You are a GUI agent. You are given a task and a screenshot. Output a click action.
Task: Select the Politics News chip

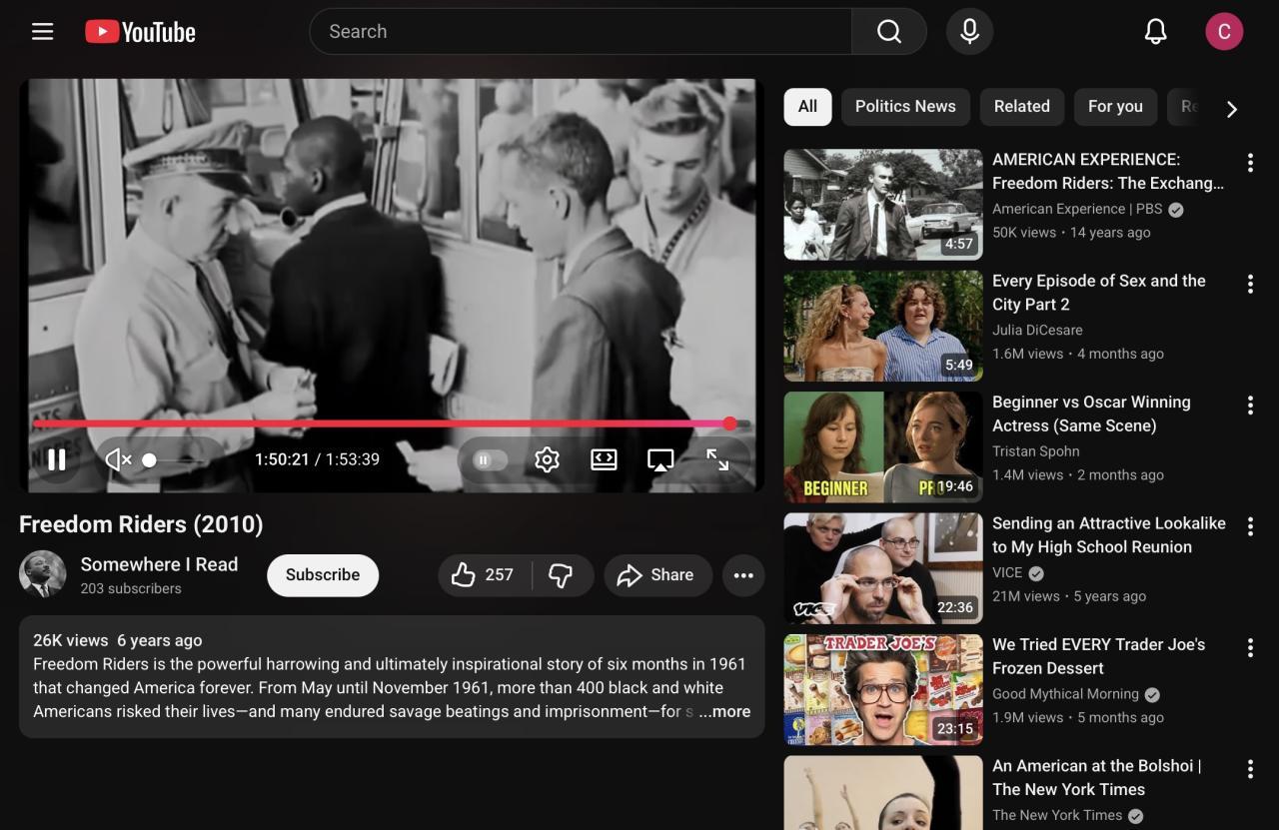(x=905, y=107)
